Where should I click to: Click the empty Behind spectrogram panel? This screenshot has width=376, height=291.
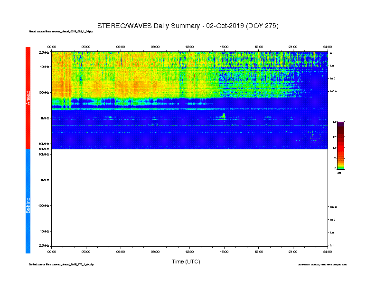(x=189, y=199)
